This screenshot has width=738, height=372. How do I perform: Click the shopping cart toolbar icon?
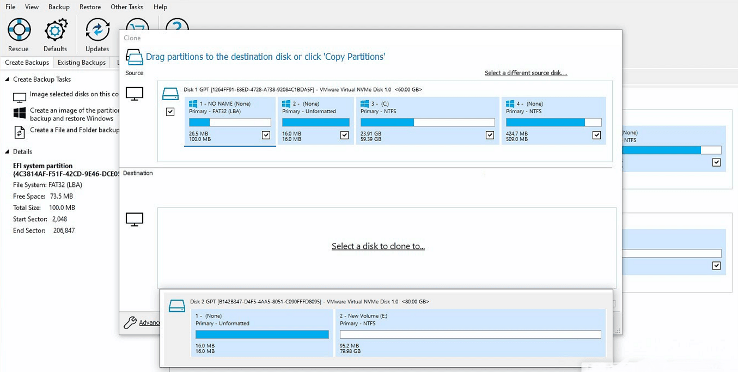[137, 24]
